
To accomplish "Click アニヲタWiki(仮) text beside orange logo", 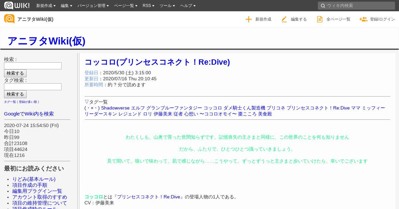I will click(35, 19).
